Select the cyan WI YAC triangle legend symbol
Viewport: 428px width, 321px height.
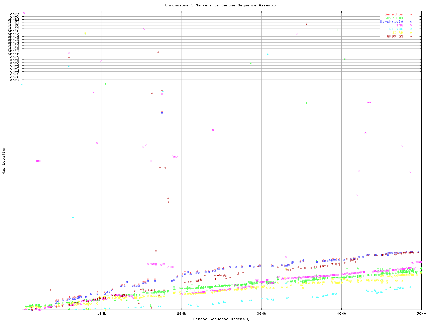click(x=411, y=29)
